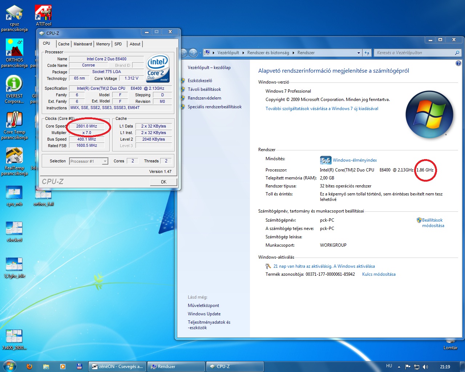Click the Beállítások módosítása link
Screen dimensions: 465x372
(433, 223)
